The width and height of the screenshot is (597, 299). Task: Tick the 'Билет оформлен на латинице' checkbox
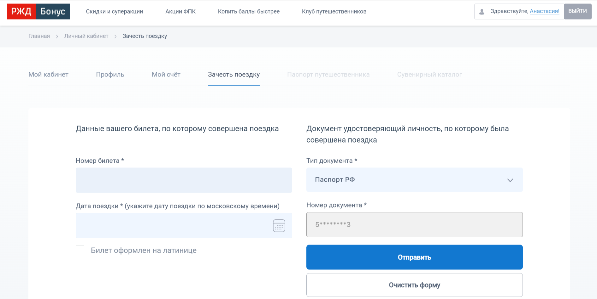(x=80, y=250)
